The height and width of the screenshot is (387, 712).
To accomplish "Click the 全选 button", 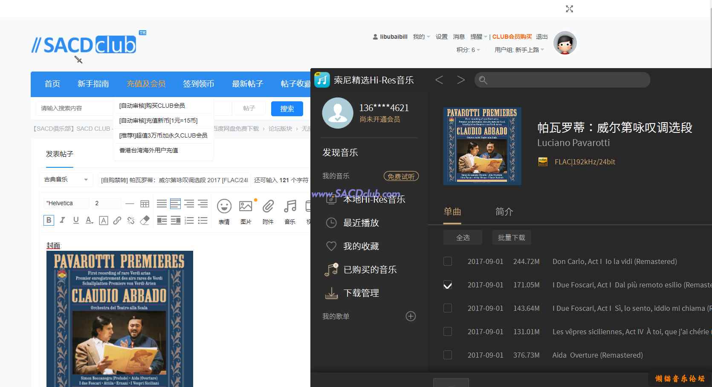I will (463, 237).
